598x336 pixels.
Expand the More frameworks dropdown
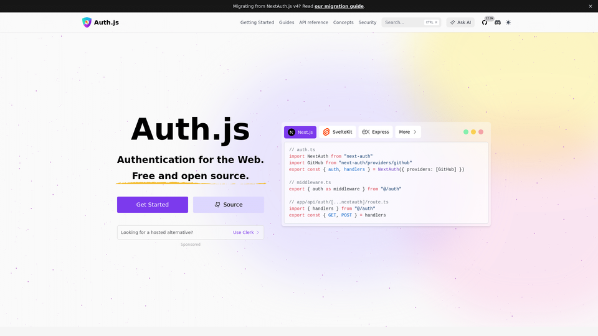click(407, 132)
